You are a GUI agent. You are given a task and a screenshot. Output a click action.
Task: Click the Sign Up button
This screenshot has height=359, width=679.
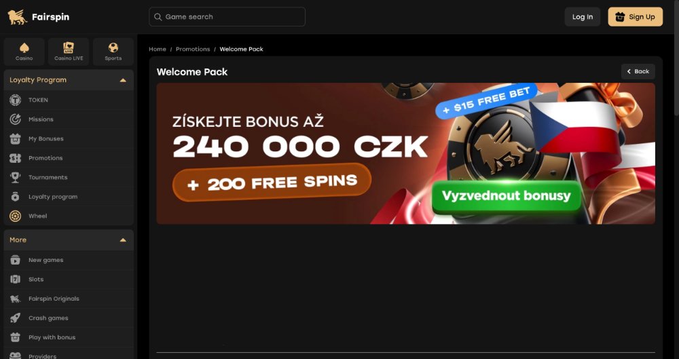(636, 17)
